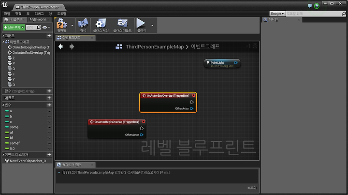The height and width of the screenshot is (195, 348).
Task: Select the Z key event item
Action: [11, 58]
